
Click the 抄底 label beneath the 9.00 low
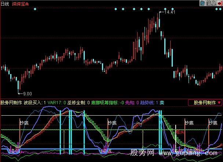[24, 123]
